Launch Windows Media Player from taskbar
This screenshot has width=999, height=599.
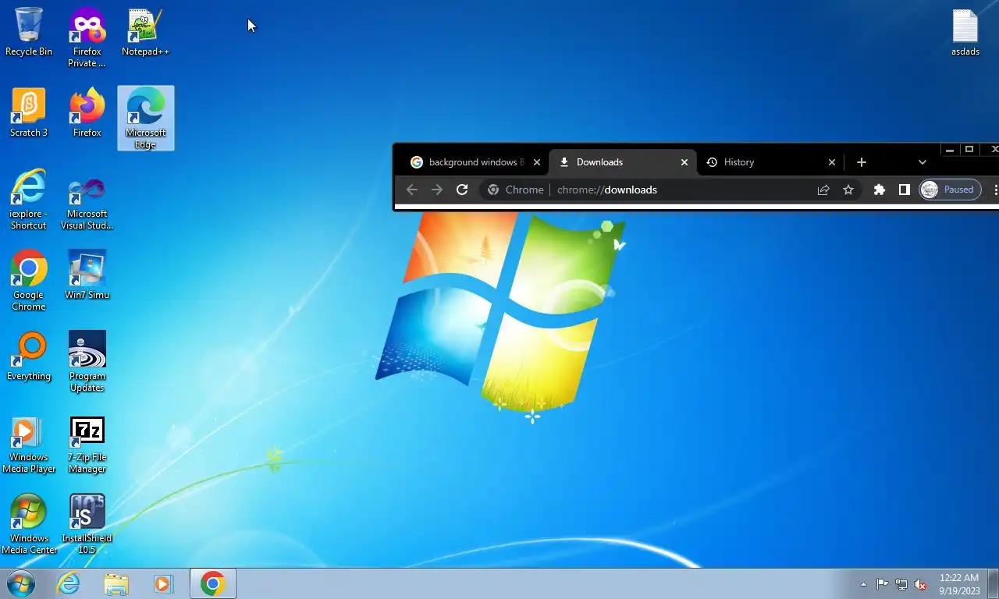pos(164,583)
